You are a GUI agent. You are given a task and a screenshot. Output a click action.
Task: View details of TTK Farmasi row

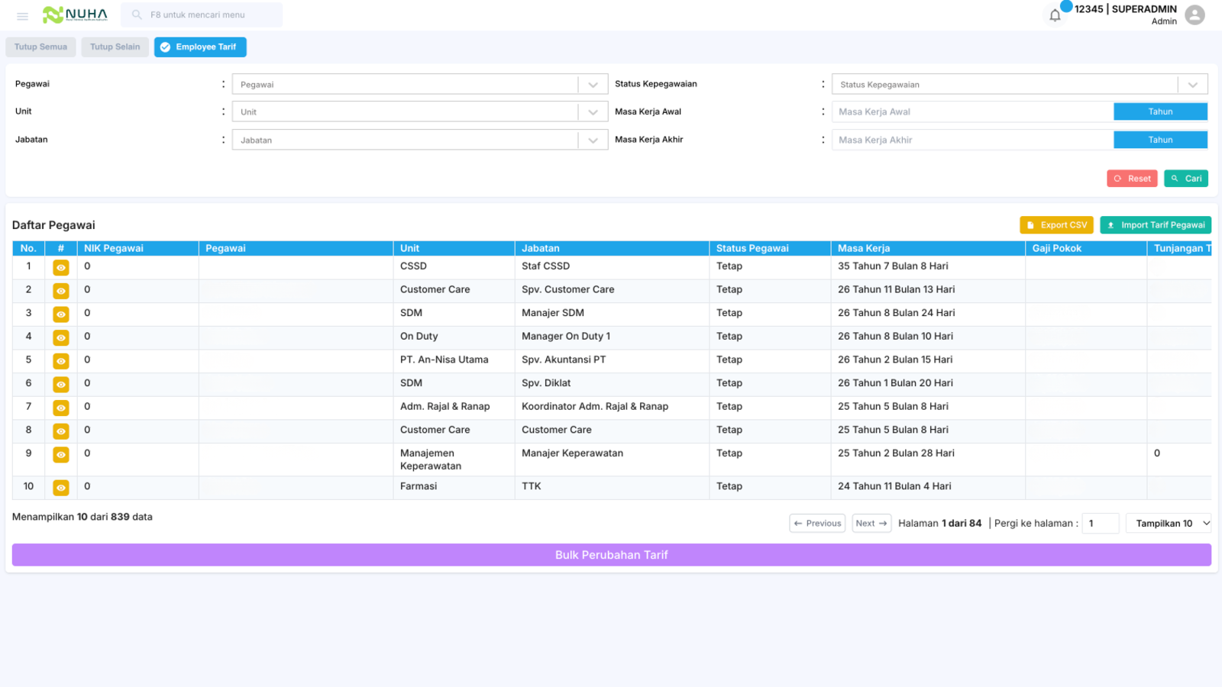tap(61, 487)
